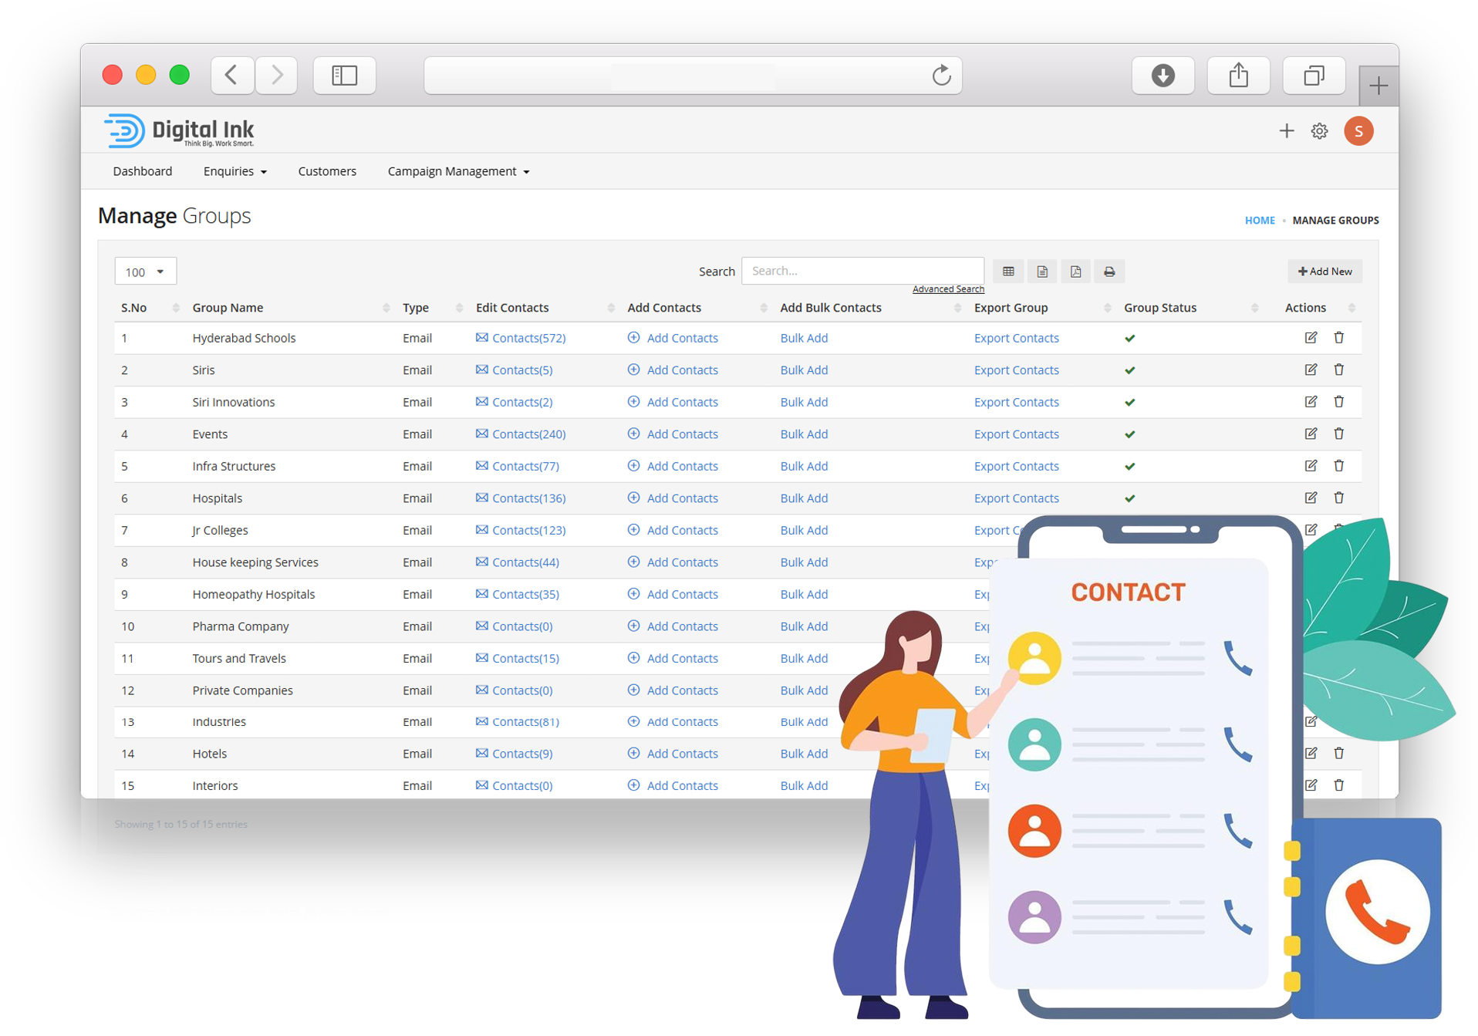Delete the Siris group
The height and width of the screenshot is (1036, 1478).
[1338, 370]
